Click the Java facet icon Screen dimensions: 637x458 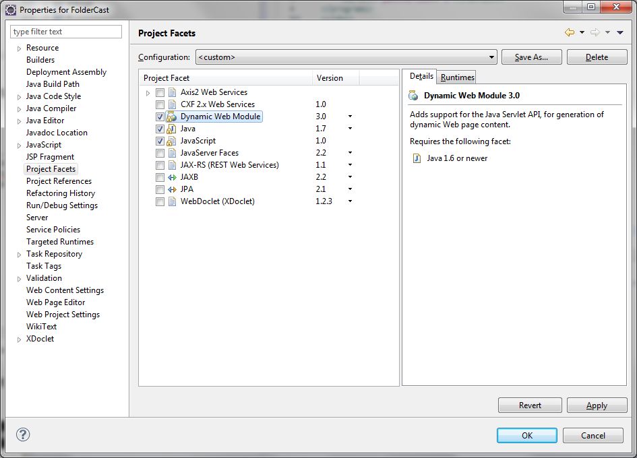click(x=172, y=129)
